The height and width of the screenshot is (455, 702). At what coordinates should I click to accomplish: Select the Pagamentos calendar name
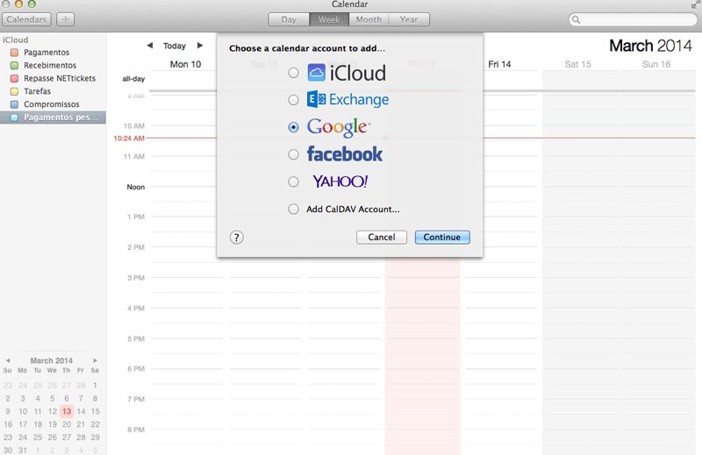click(x=47, y=53)
